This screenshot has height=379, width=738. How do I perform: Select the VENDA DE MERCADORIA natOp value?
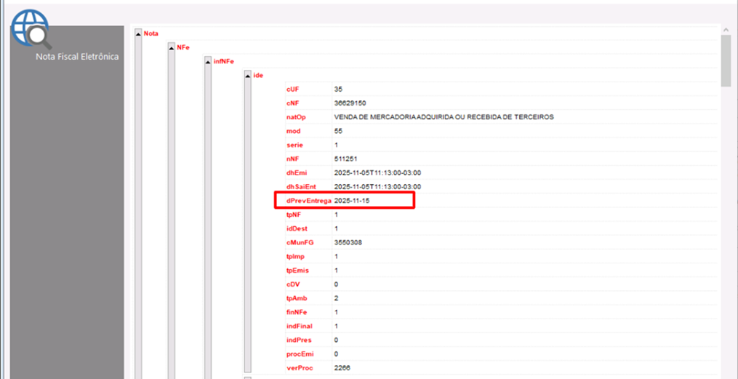pyautogui.click(x=444, y=117)
